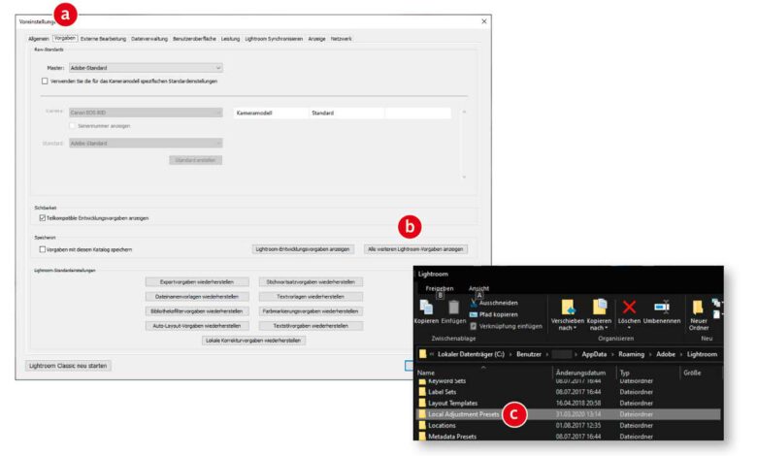This screenshot has width=757, height=456.
Task: Click Einfügen clipboard icon in Explorer
Action: pos(453,307)
